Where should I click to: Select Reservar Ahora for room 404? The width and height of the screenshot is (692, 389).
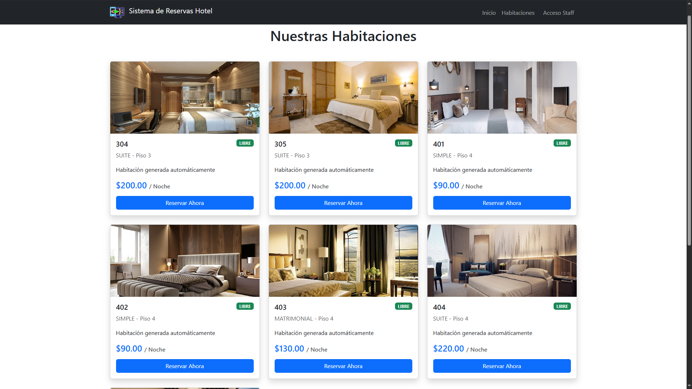(502, 366)
